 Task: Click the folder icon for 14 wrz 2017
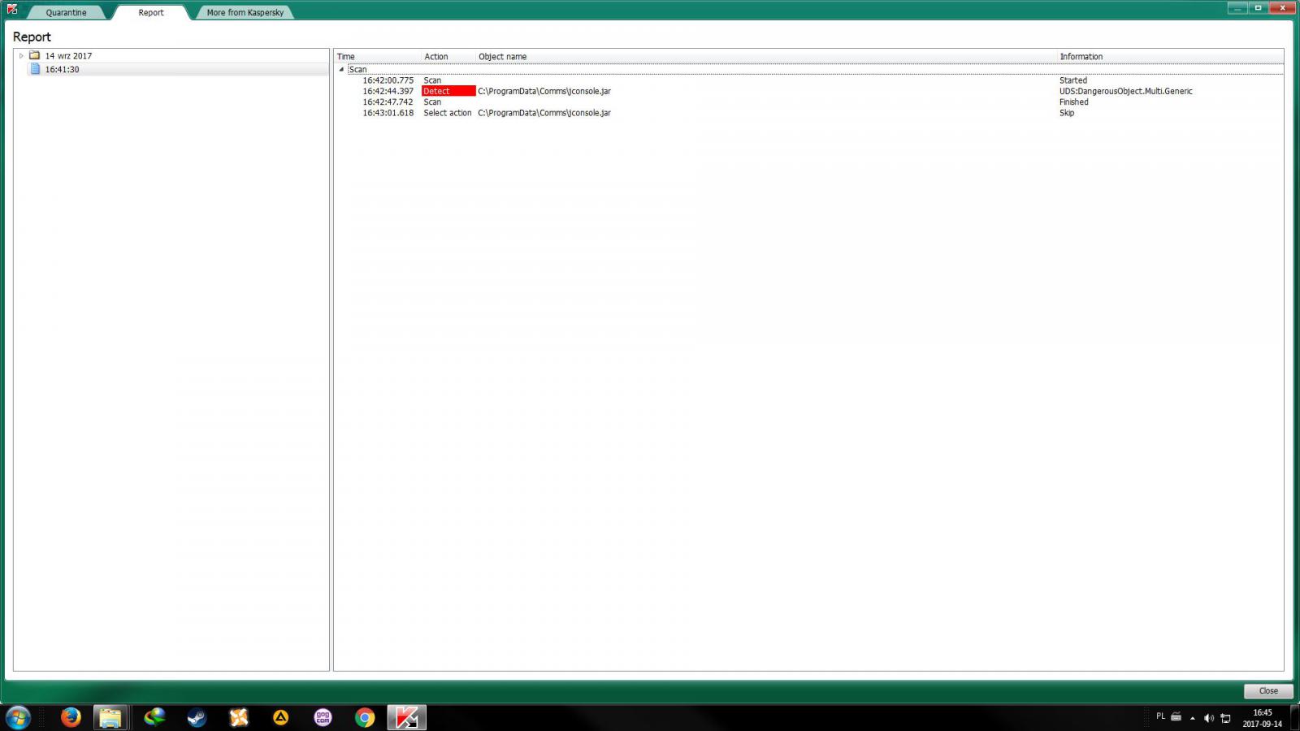click(35, 55)
